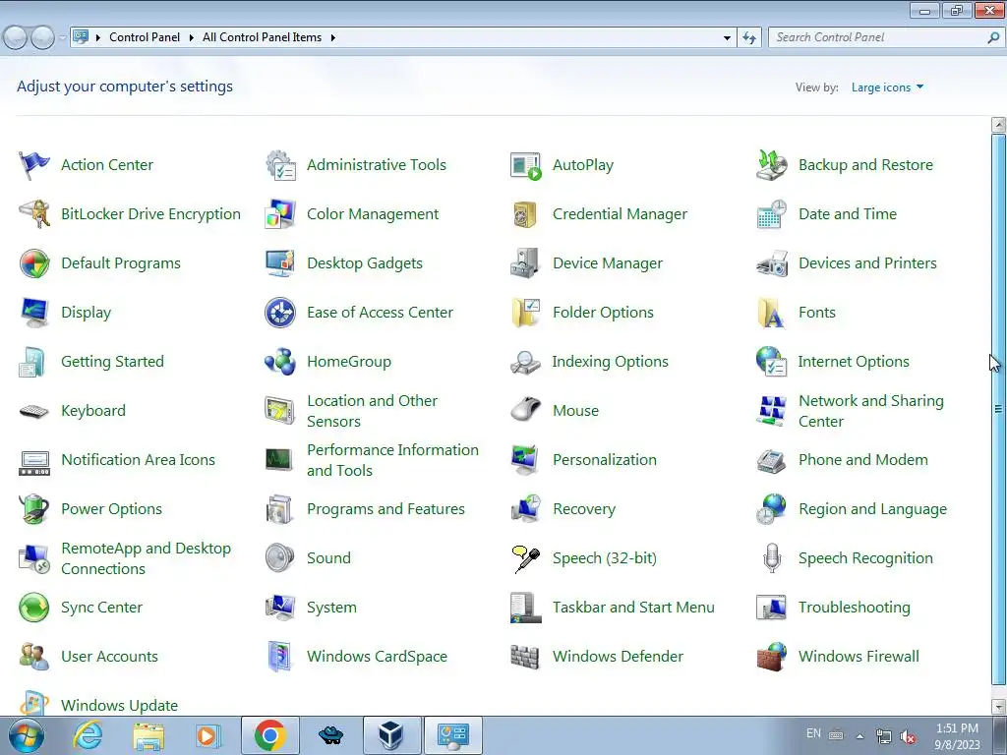The width and height of the screenshot is (1007, 755).
Task: Open the Speech Recognition microphone icon
Action: coord(771,558)
